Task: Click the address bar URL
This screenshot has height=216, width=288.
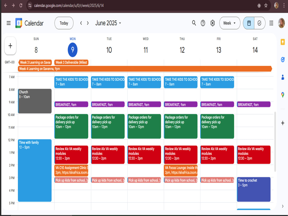Action: click(69, 5)
